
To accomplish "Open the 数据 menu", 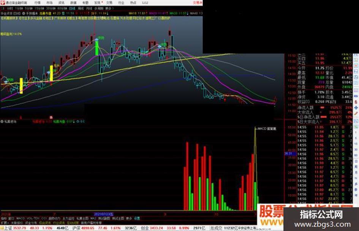I will (x=73, y=3).
